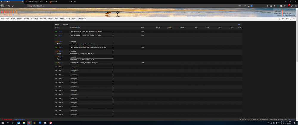
Task: Open the Plugins menu item
Action: 43,19
